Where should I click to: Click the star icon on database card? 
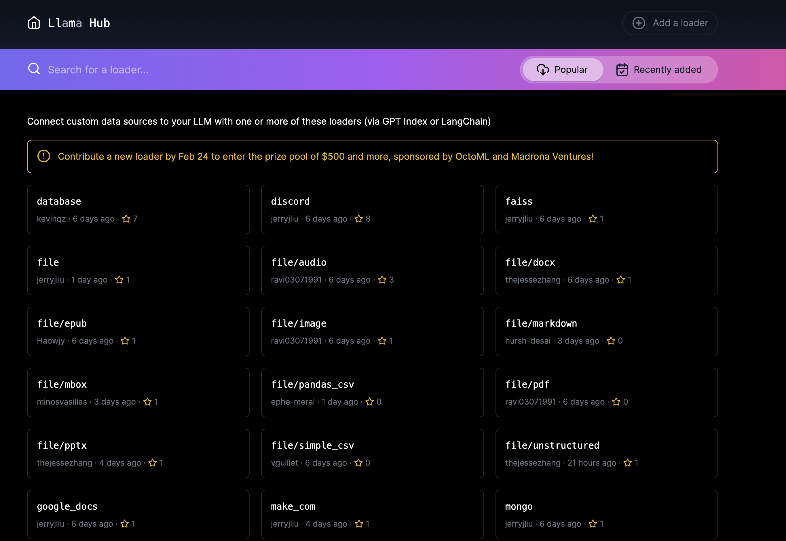(x=126, y=219)
